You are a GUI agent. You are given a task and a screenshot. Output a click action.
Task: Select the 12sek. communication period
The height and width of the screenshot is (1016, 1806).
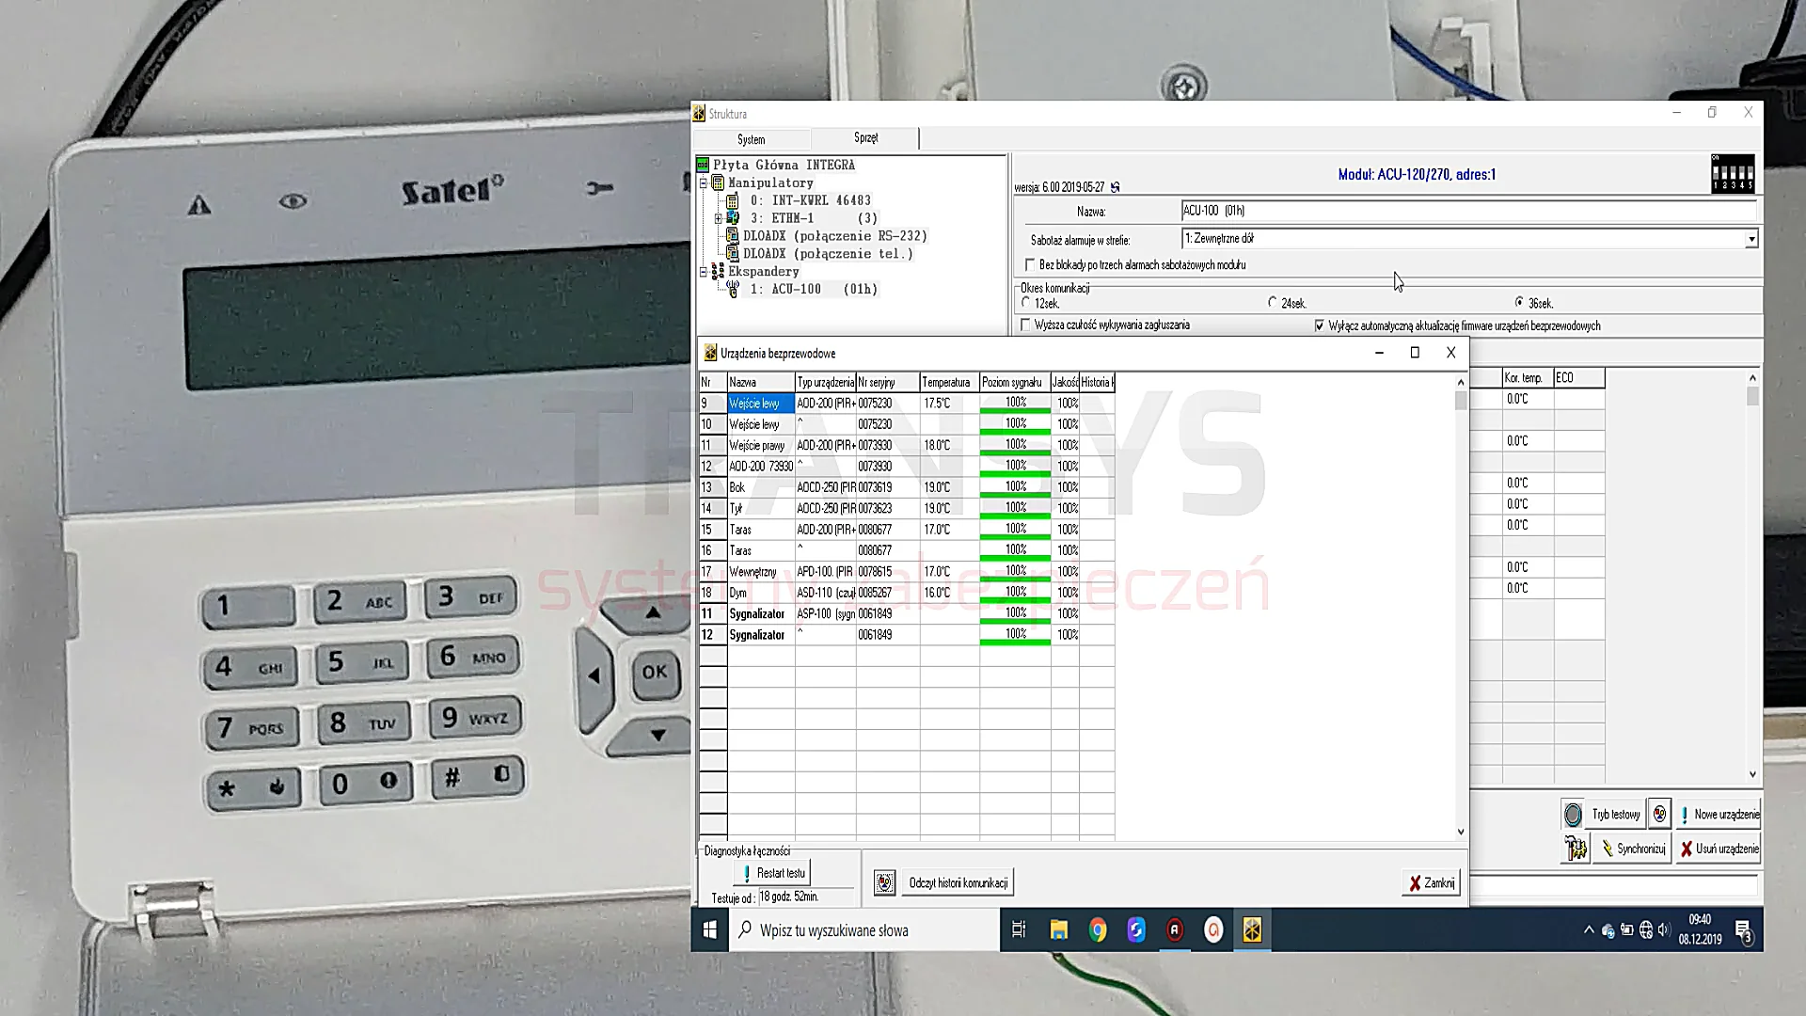(x=1025, y=303)
